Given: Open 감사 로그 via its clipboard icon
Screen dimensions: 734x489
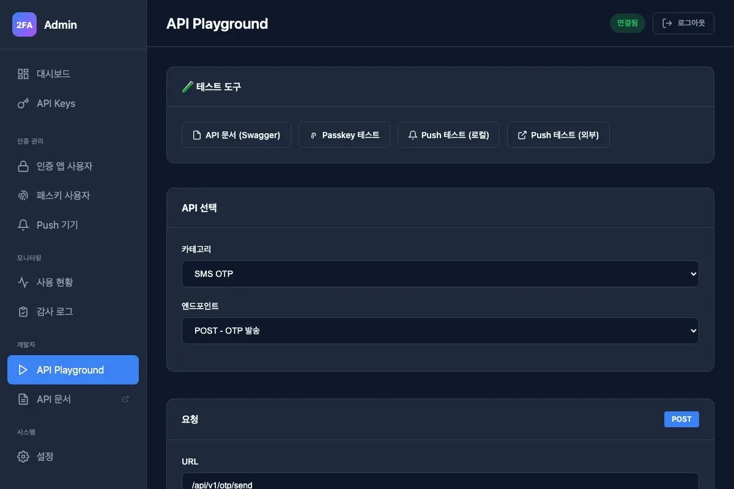Looking at the screenshot, I should point(23,311).
